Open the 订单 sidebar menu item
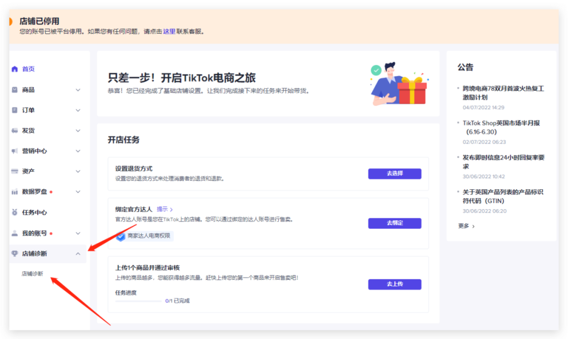 48,110
